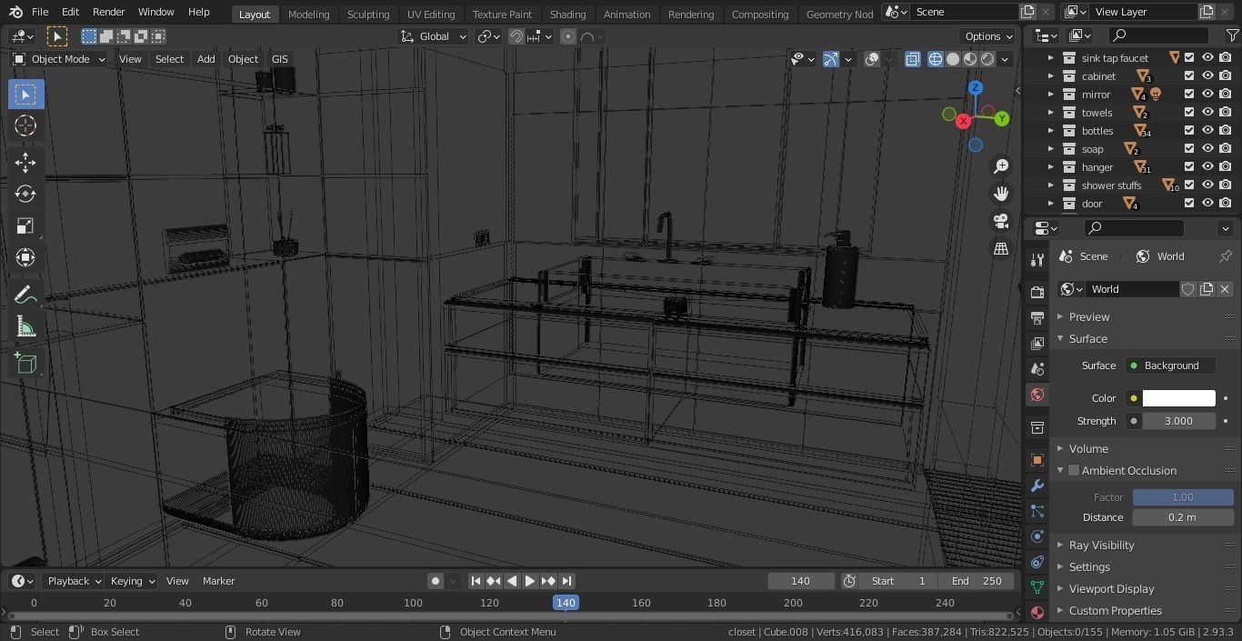Image resolution: width=1242 pixels, height=641 pixels.
Task: Play animation in reverse
Action: tap(512, 581)
